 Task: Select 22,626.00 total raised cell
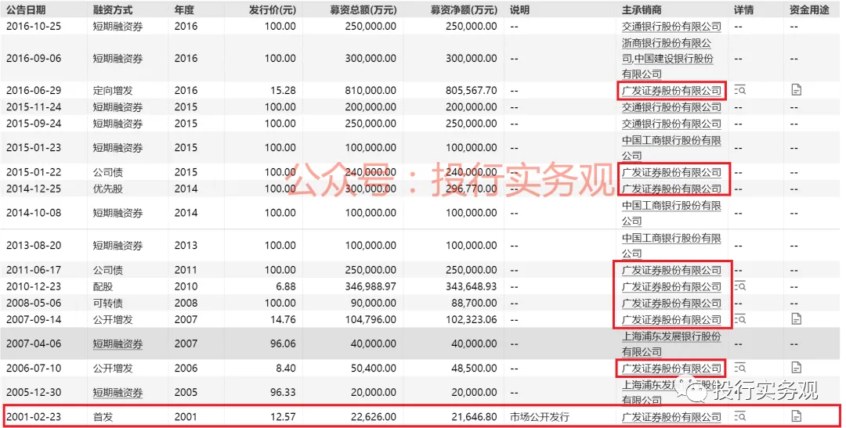tap(374, 417)
